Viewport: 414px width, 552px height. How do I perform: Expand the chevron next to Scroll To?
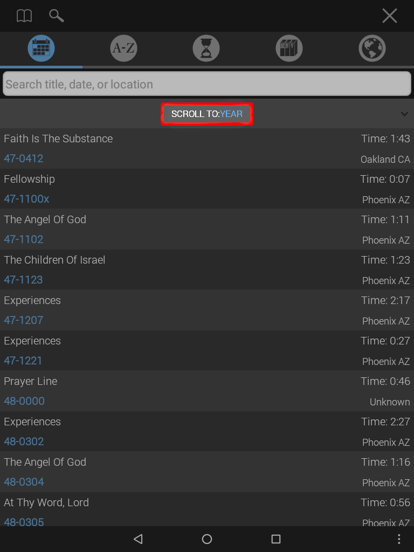pos(404,114)
